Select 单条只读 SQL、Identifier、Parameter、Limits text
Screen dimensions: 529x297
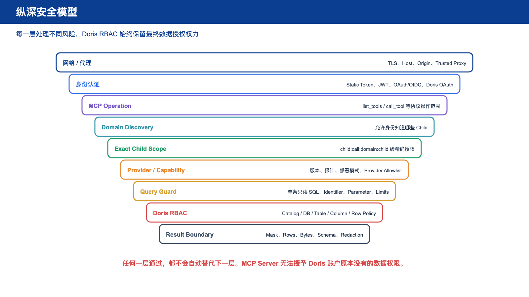[x=338, y=192]
